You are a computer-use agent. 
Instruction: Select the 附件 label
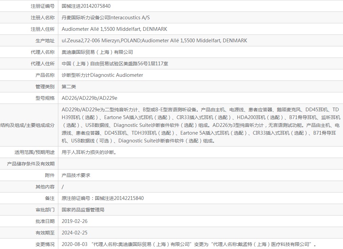(50, 175)
